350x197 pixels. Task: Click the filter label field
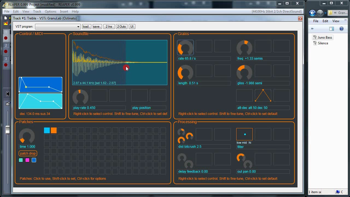point(263,147)
